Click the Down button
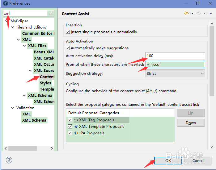The image size is (216, 170). (191, 123)
